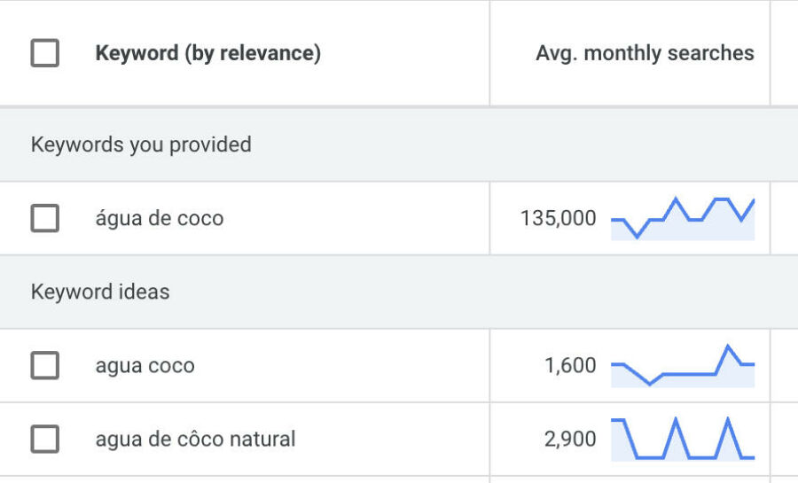The width and height of the screenshot is (798, 483).
Task: Click the Keyword ideas section header
Action: pos(100,292)
